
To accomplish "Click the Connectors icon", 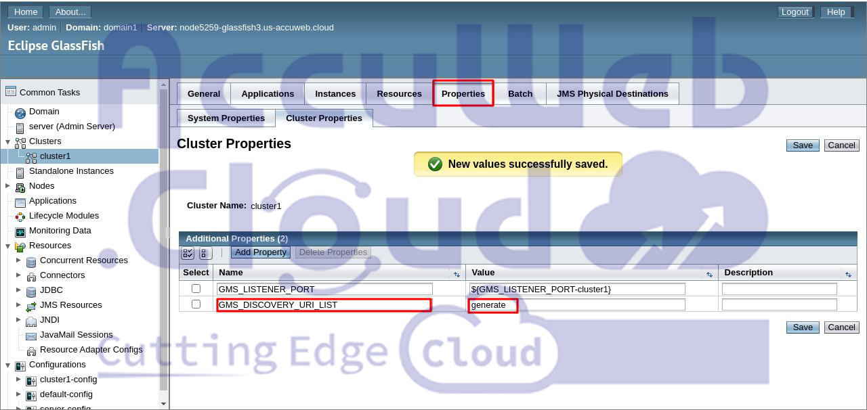I will 31,276.
